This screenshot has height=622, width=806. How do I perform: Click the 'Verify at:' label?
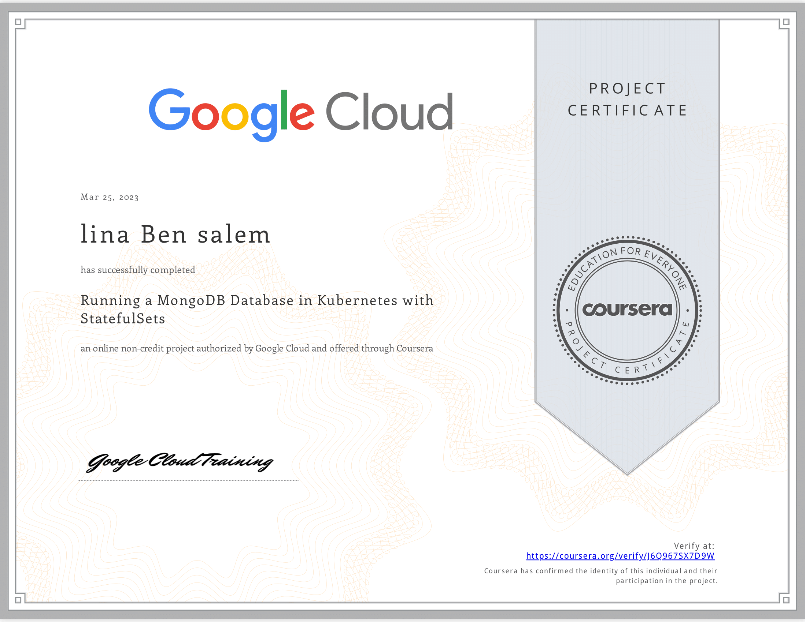[x=694, y=546]
